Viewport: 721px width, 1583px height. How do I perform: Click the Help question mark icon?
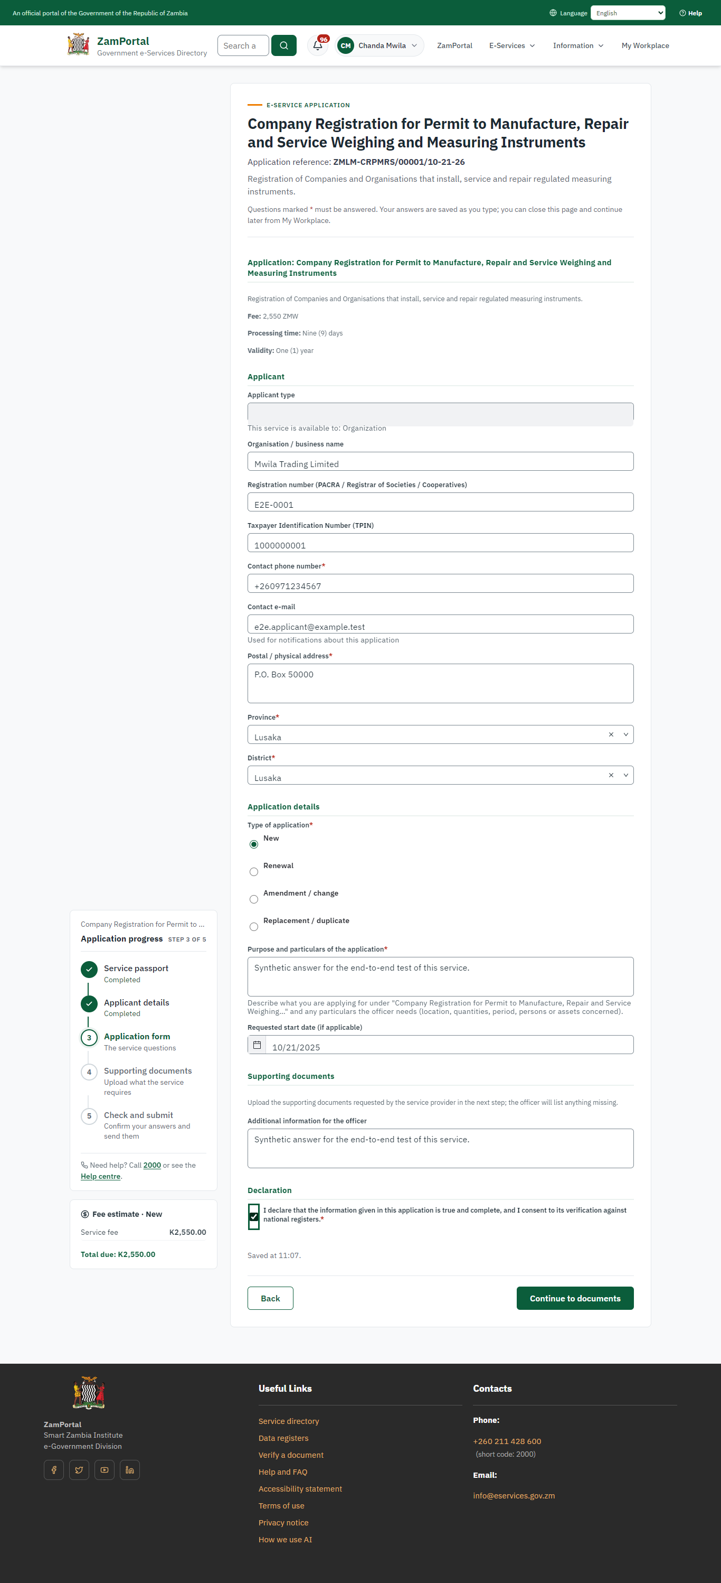pyautogui.click(x=682, y=13)
